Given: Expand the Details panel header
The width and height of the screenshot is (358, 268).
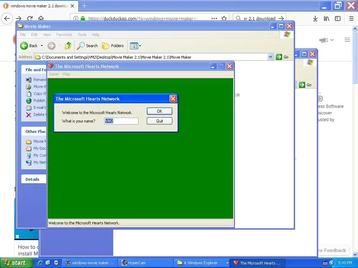Looking at the screenshot, I should tap(34, 179).
